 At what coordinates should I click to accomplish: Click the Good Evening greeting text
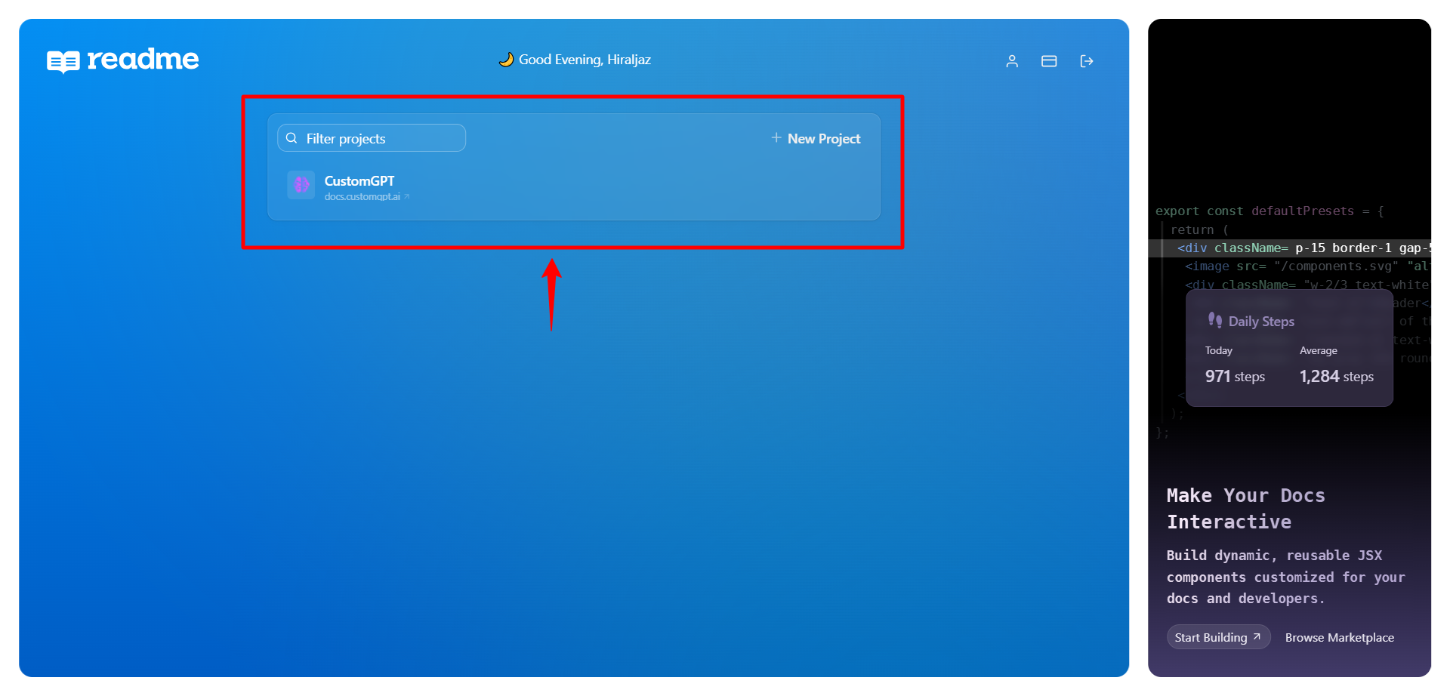tap(585, 60)
